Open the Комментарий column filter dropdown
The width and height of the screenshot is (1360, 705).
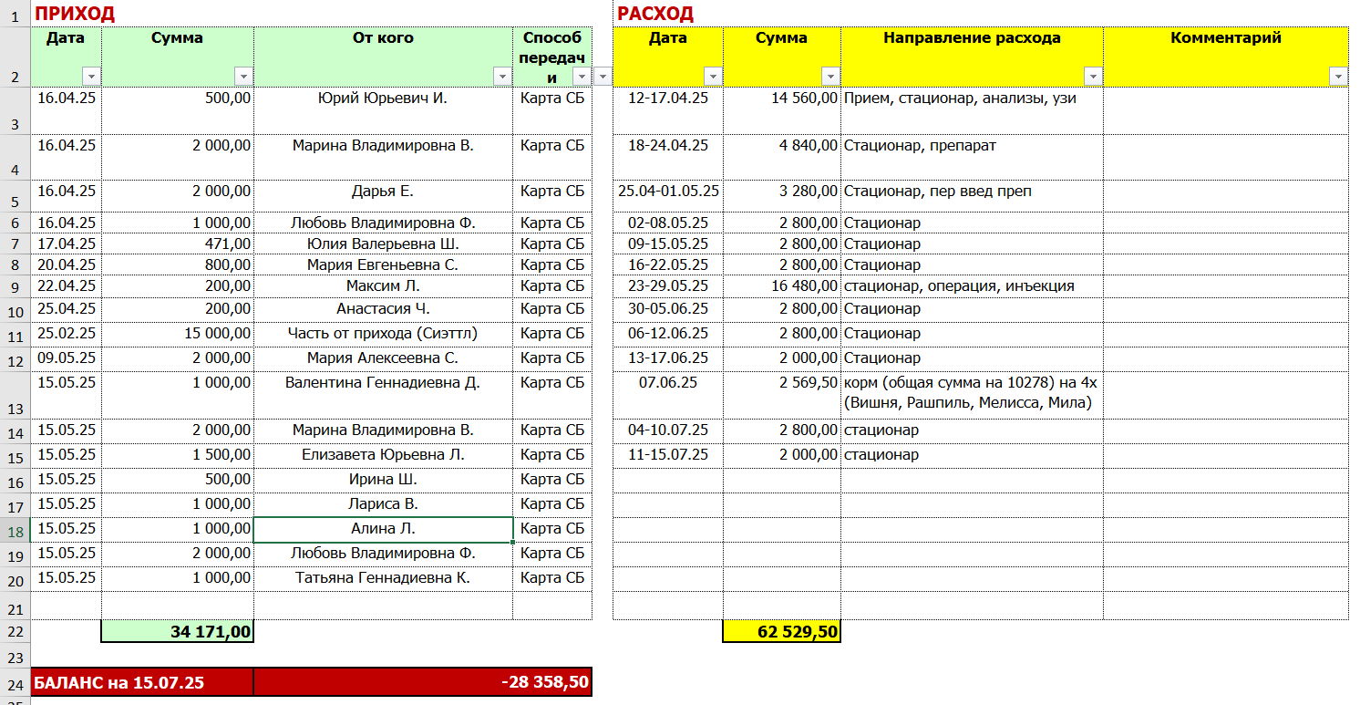tap(1337, 77)
